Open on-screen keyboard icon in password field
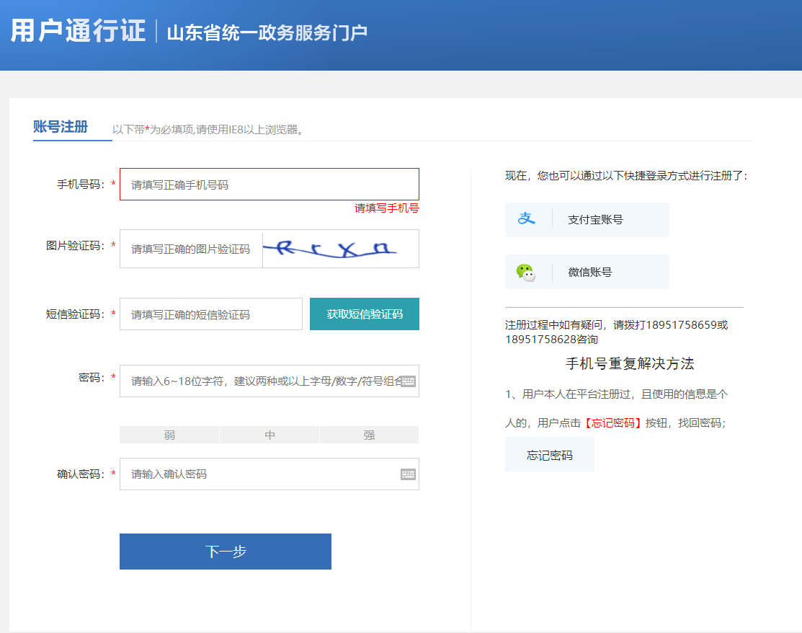The height and width of the screenshot is (633, 802). [x=408, y=381]
